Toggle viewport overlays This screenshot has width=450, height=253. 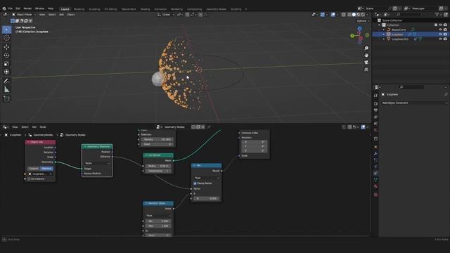tap(333, 14)
